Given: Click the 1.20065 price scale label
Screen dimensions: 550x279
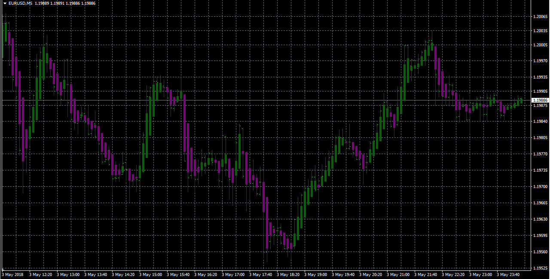Looking at the screenshot, I should 540,17.
